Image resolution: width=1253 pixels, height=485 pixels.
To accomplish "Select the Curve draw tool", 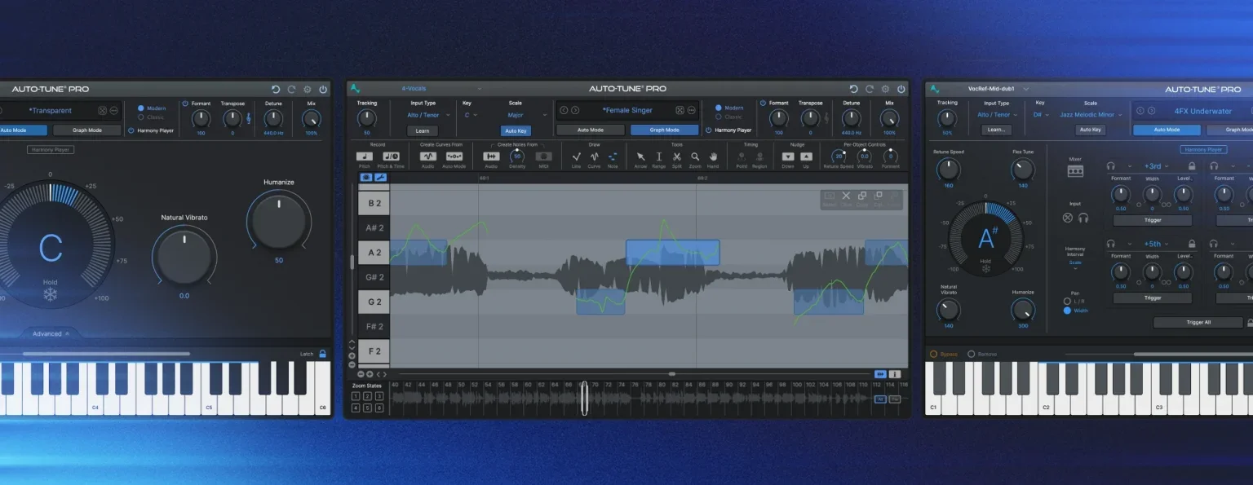I will click(x=594, y=156).
